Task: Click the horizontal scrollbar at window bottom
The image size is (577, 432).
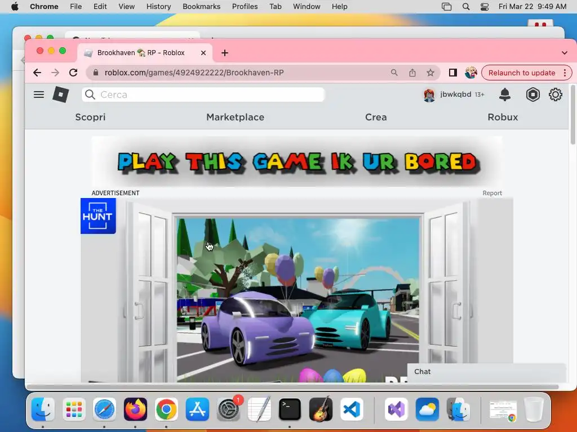Action: point(292,387)
